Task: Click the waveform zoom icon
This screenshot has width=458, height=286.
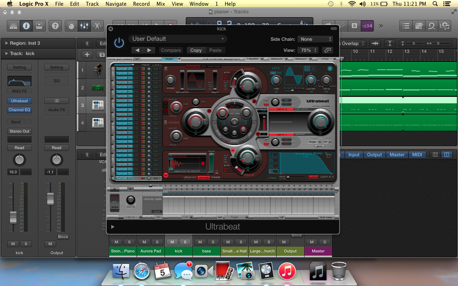Action: 375,43
